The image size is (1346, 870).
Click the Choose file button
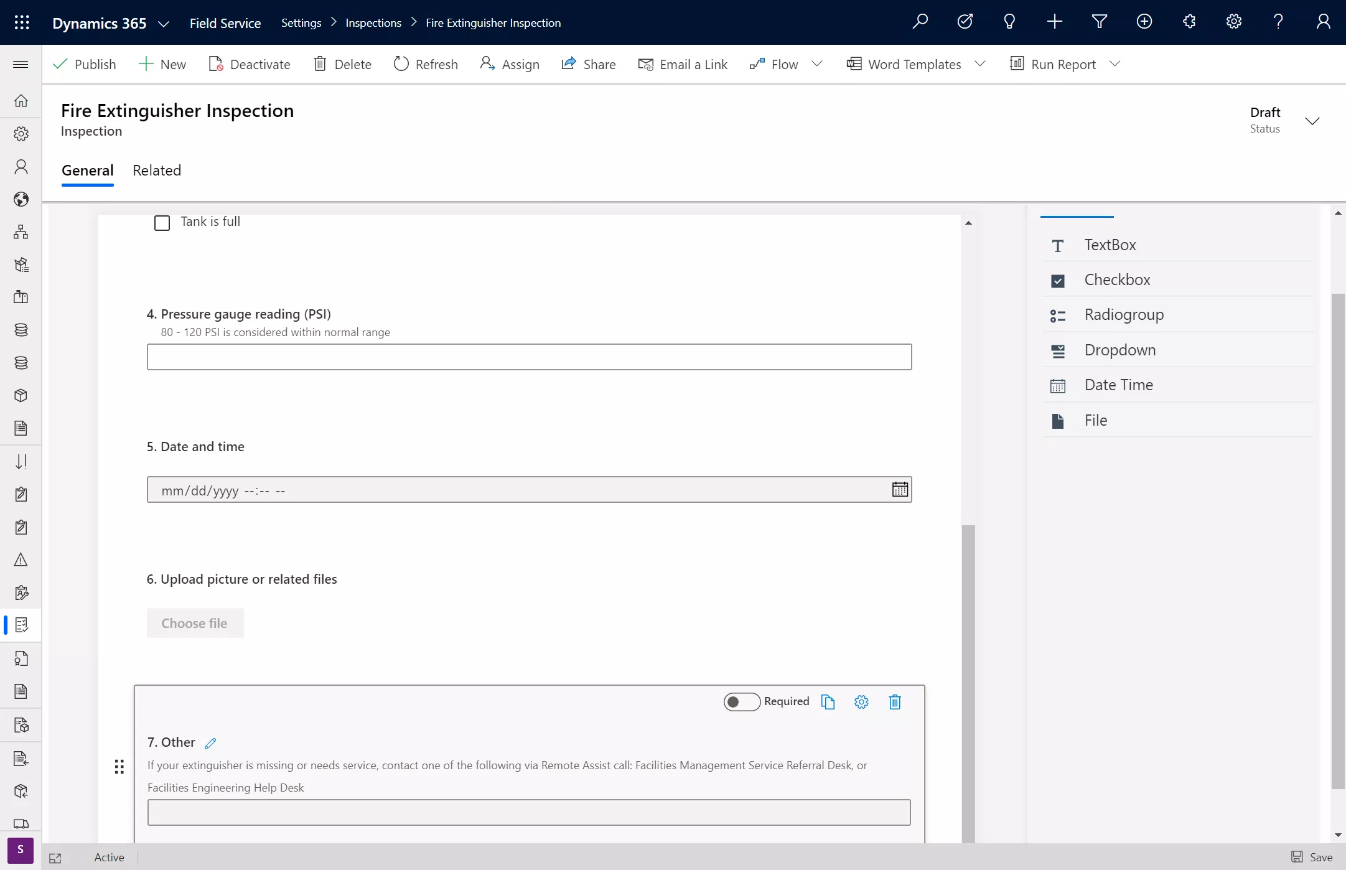195,623
